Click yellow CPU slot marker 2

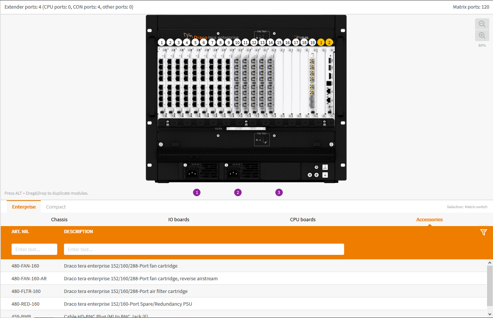pyautogui.click(x=329, y=43)
